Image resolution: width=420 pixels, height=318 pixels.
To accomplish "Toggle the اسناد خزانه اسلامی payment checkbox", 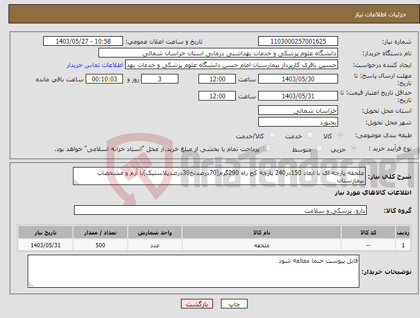I will [x=267, y=148].
